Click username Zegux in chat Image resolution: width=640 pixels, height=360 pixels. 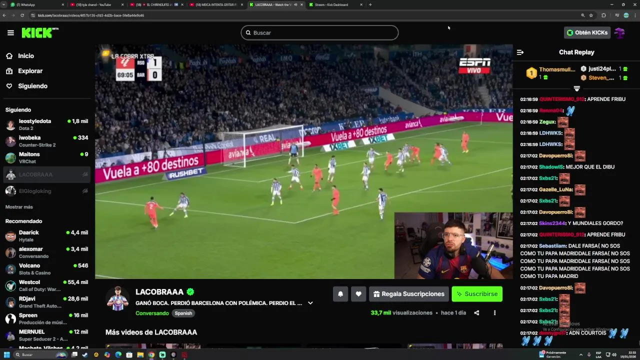coord(547,122)
